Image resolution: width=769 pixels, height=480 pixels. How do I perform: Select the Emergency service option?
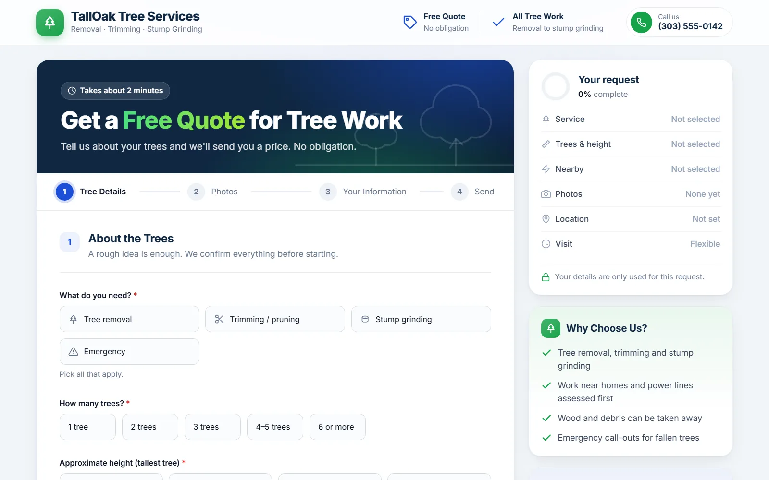pos(129,351)
